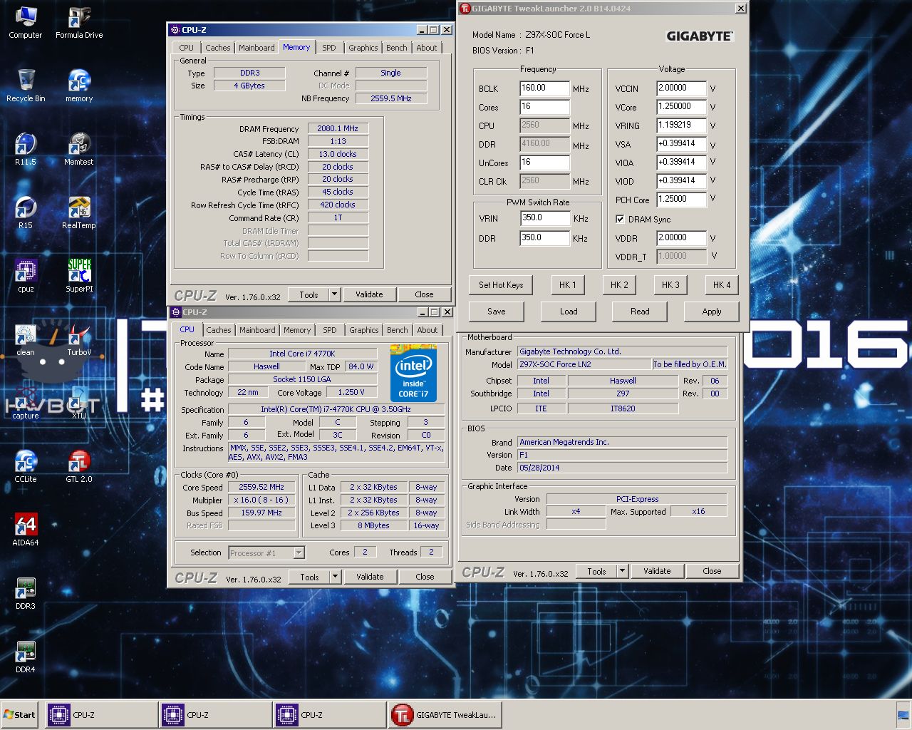The width and height of the screenshot is (912, 730).
Task: Click the BCLK frequency input field
Action: click(x=544, y=88)
